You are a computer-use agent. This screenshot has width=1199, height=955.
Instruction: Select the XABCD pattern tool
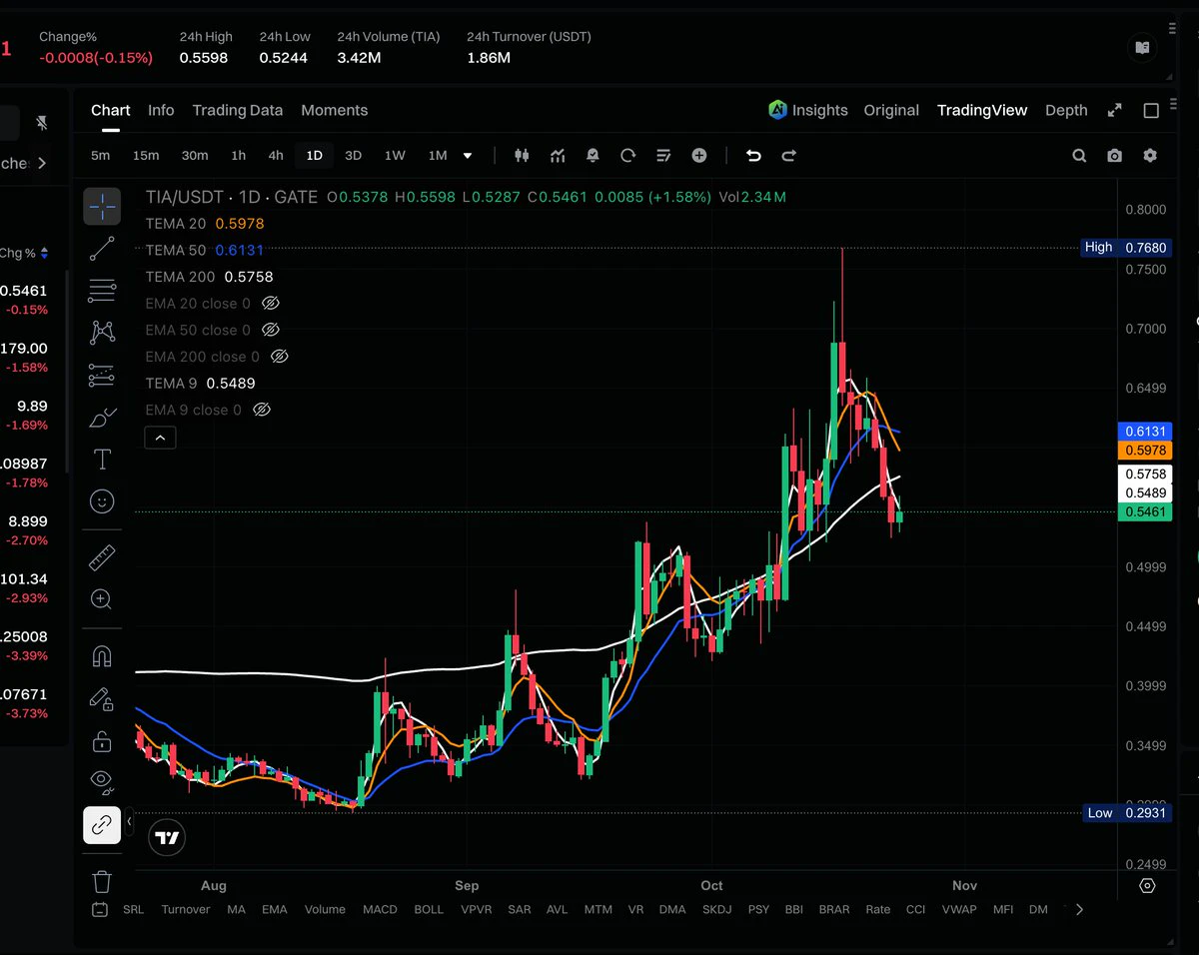tap(102, 333)
